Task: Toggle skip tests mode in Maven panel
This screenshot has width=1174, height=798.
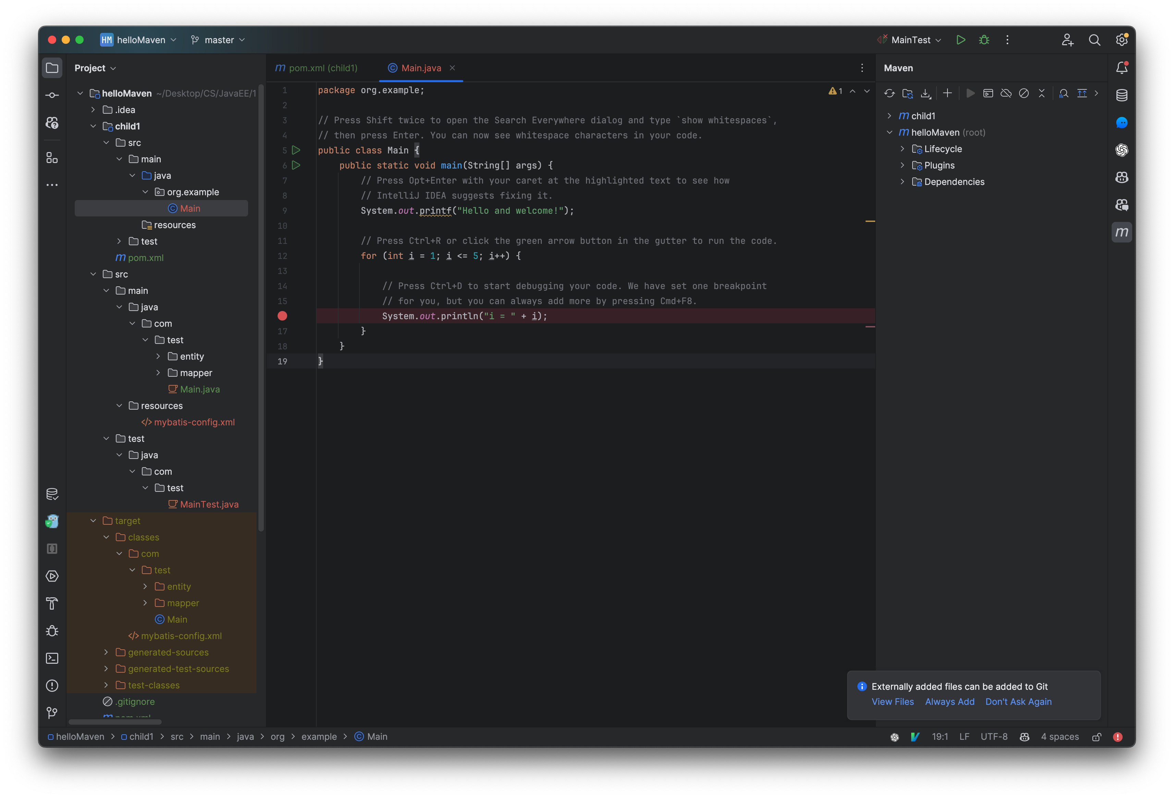Action: pyautogui.click(x=1024, y=93)
